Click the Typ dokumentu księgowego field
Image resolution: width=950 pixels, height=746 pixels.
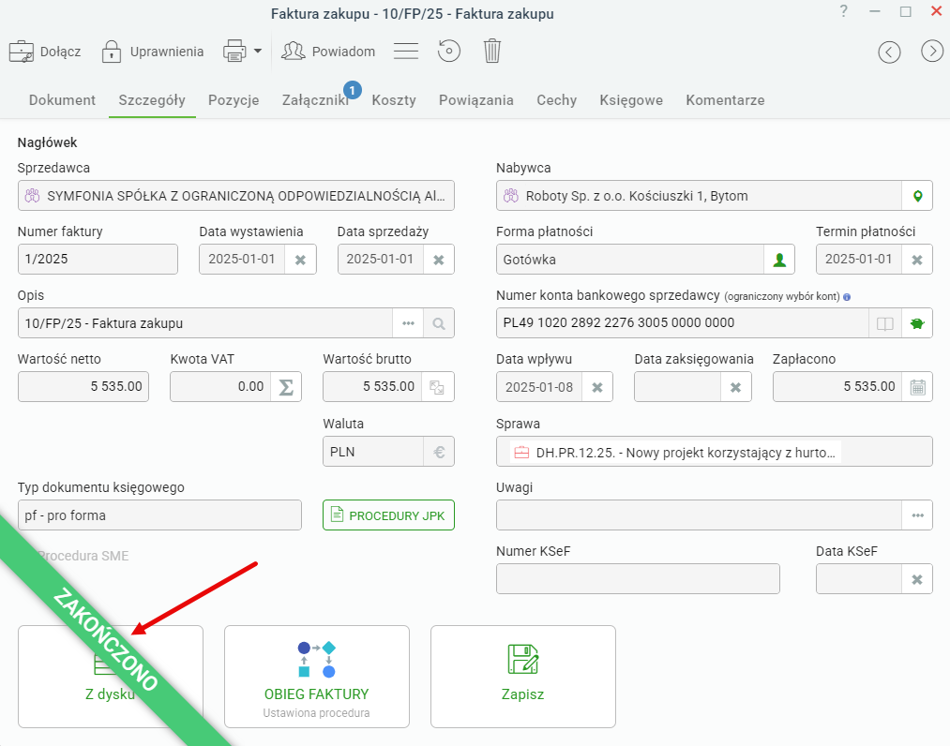[159, 515]
